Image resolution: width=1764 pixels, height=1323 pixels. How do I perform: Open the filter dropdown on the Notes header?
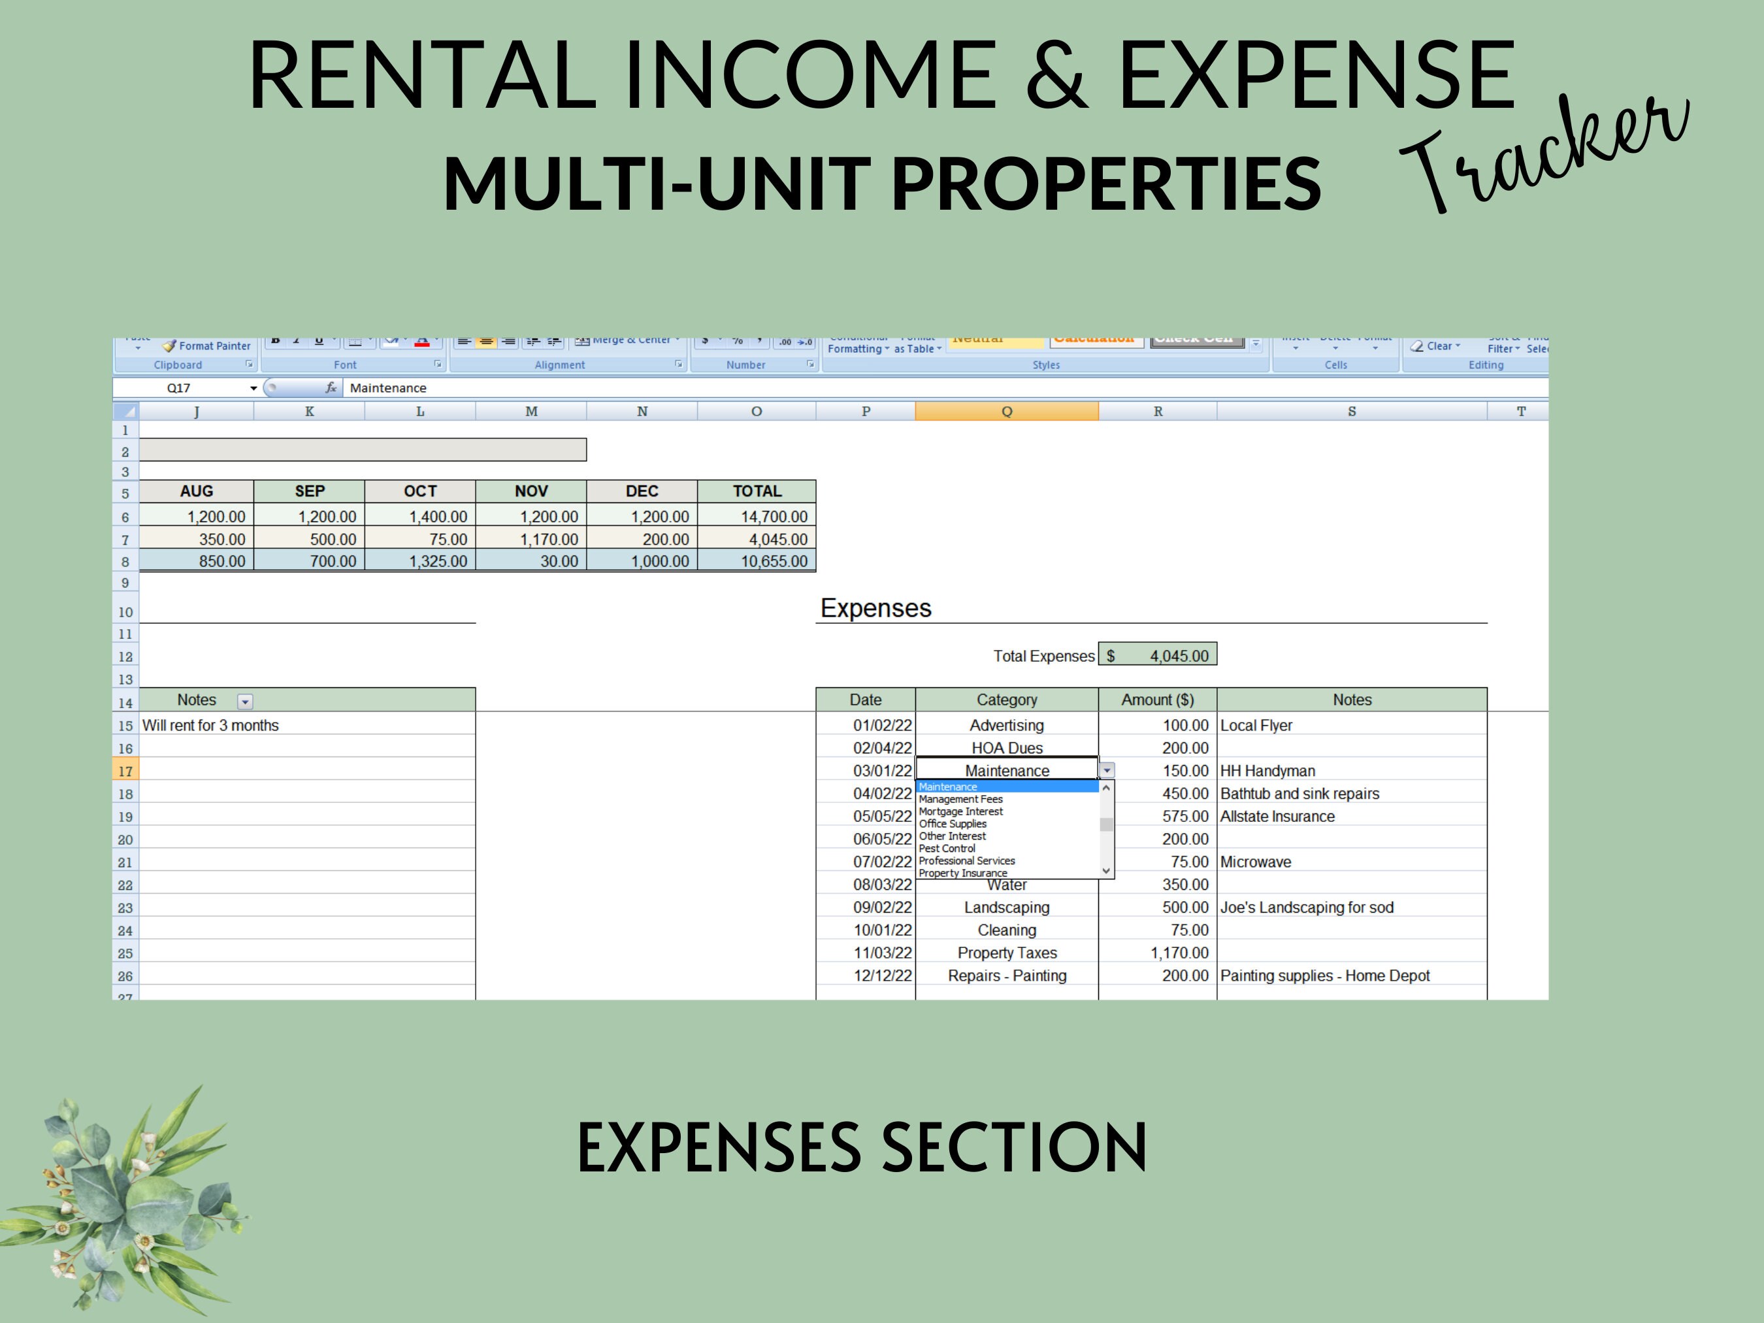pyautogui.click(x=245, y=700)
